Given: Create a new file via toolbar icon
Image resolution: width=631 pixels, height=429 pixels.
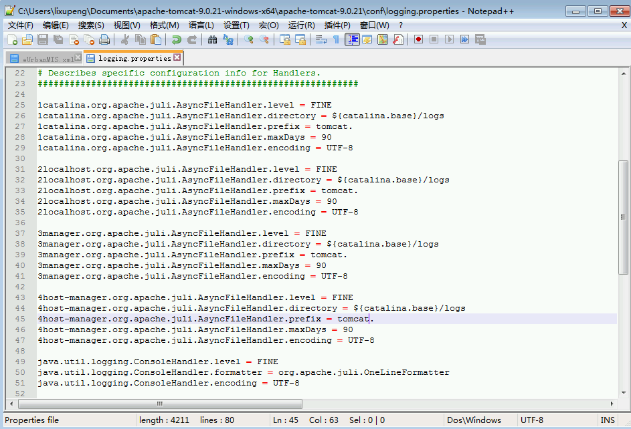Looking at the screenshot, I should (x=12, y=39).
